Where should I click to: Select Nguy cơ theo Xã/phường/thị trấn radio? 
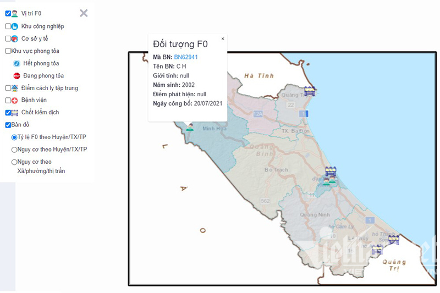(x=14, y=162)
